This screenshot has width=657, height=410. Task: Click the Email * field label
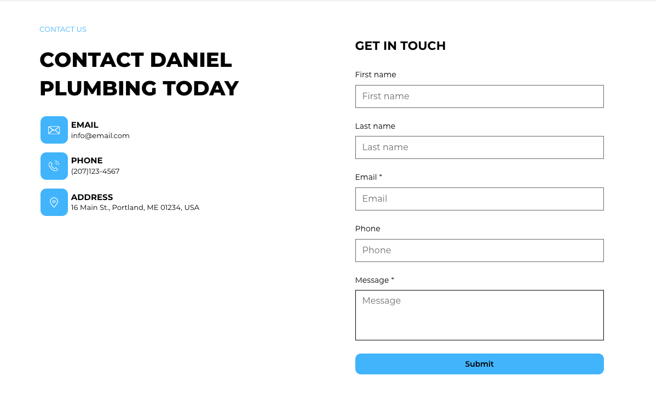368,177
